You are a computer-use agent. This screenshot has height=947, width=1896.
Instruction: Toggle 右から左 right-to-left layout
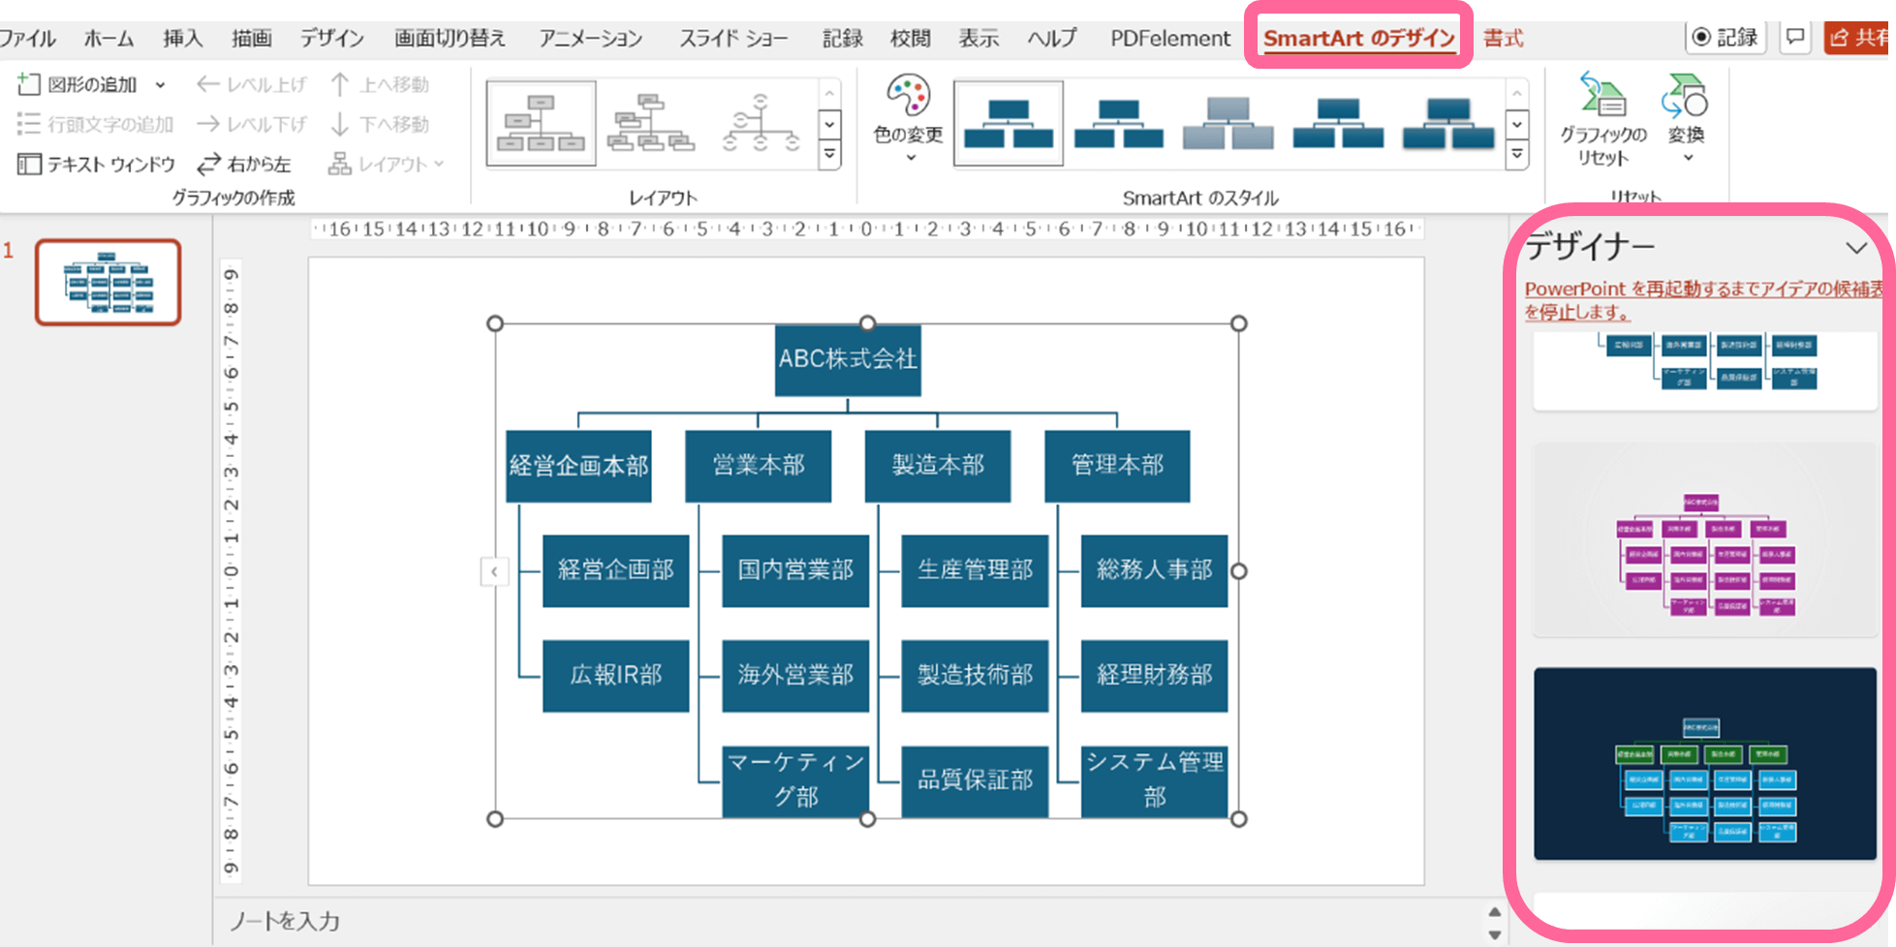[x=244, y=165]
